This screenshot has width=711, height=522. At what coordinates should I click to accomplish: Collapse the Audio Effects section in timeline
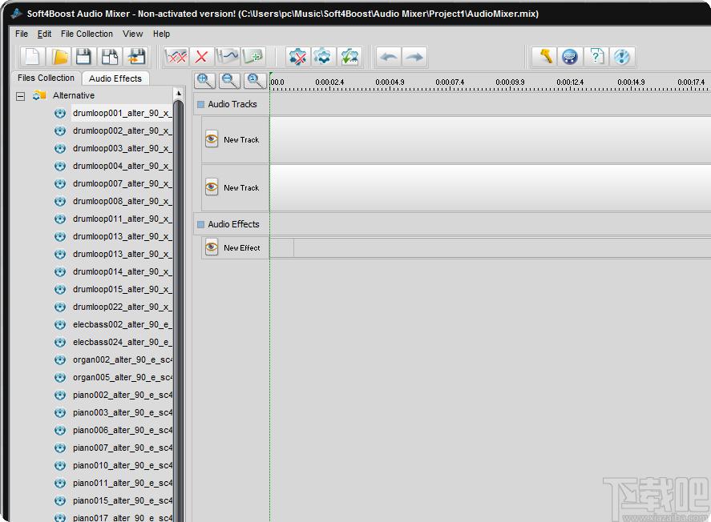200,225
